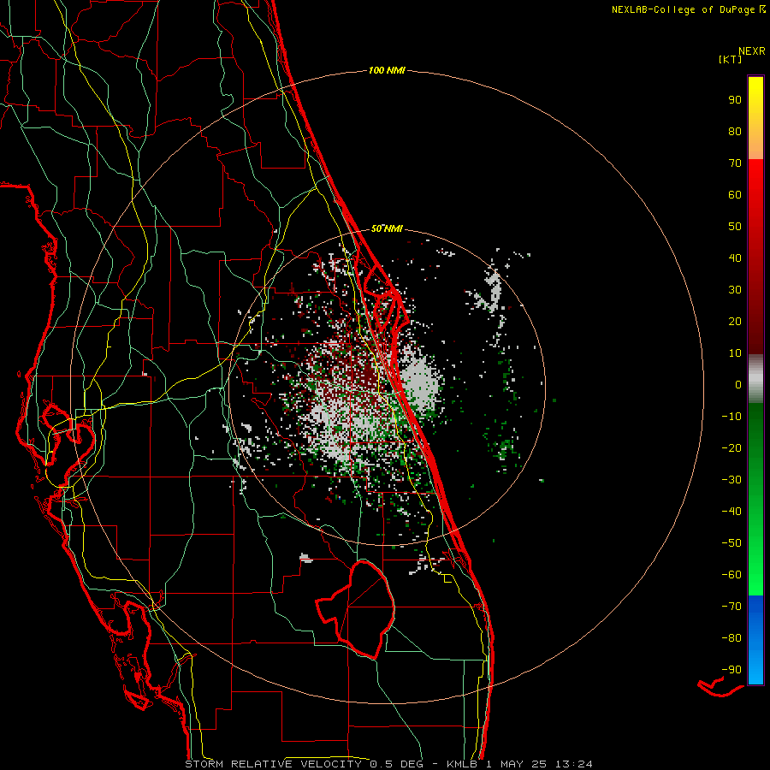
Task: Select the 40 value on velocity scale
Action: 735,258
